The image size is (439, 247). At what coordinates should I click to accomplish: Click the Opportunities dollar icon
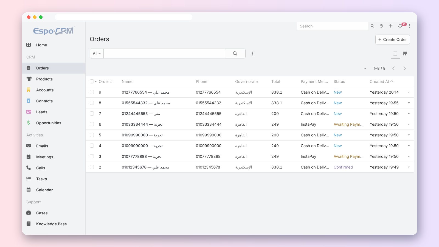pos(29,123)
